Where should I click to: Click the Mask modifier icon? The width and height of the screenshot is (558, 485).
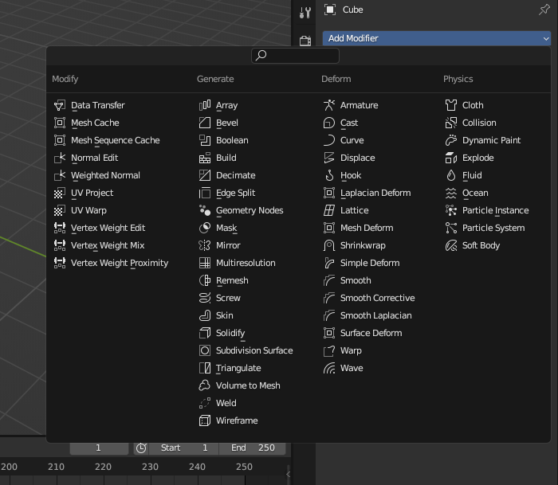(205, 228)
